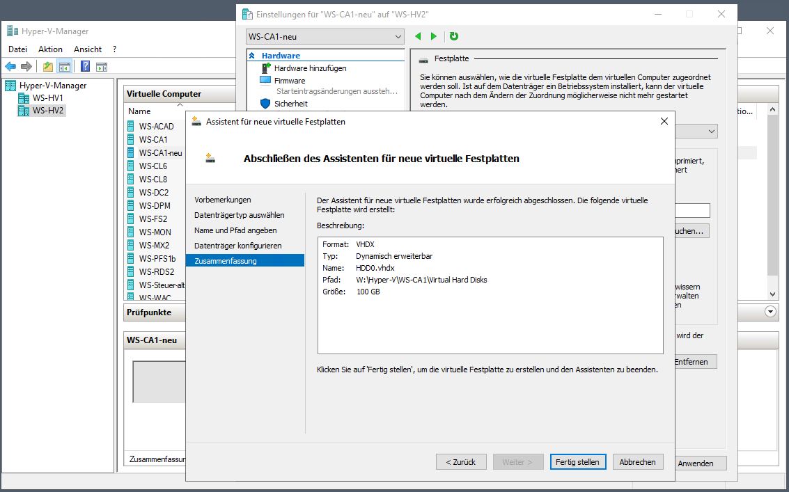Viewport: 789px width, 492px height.
Task: Click the green refresh icon in settings window
Action: click(x=454, y=36)
